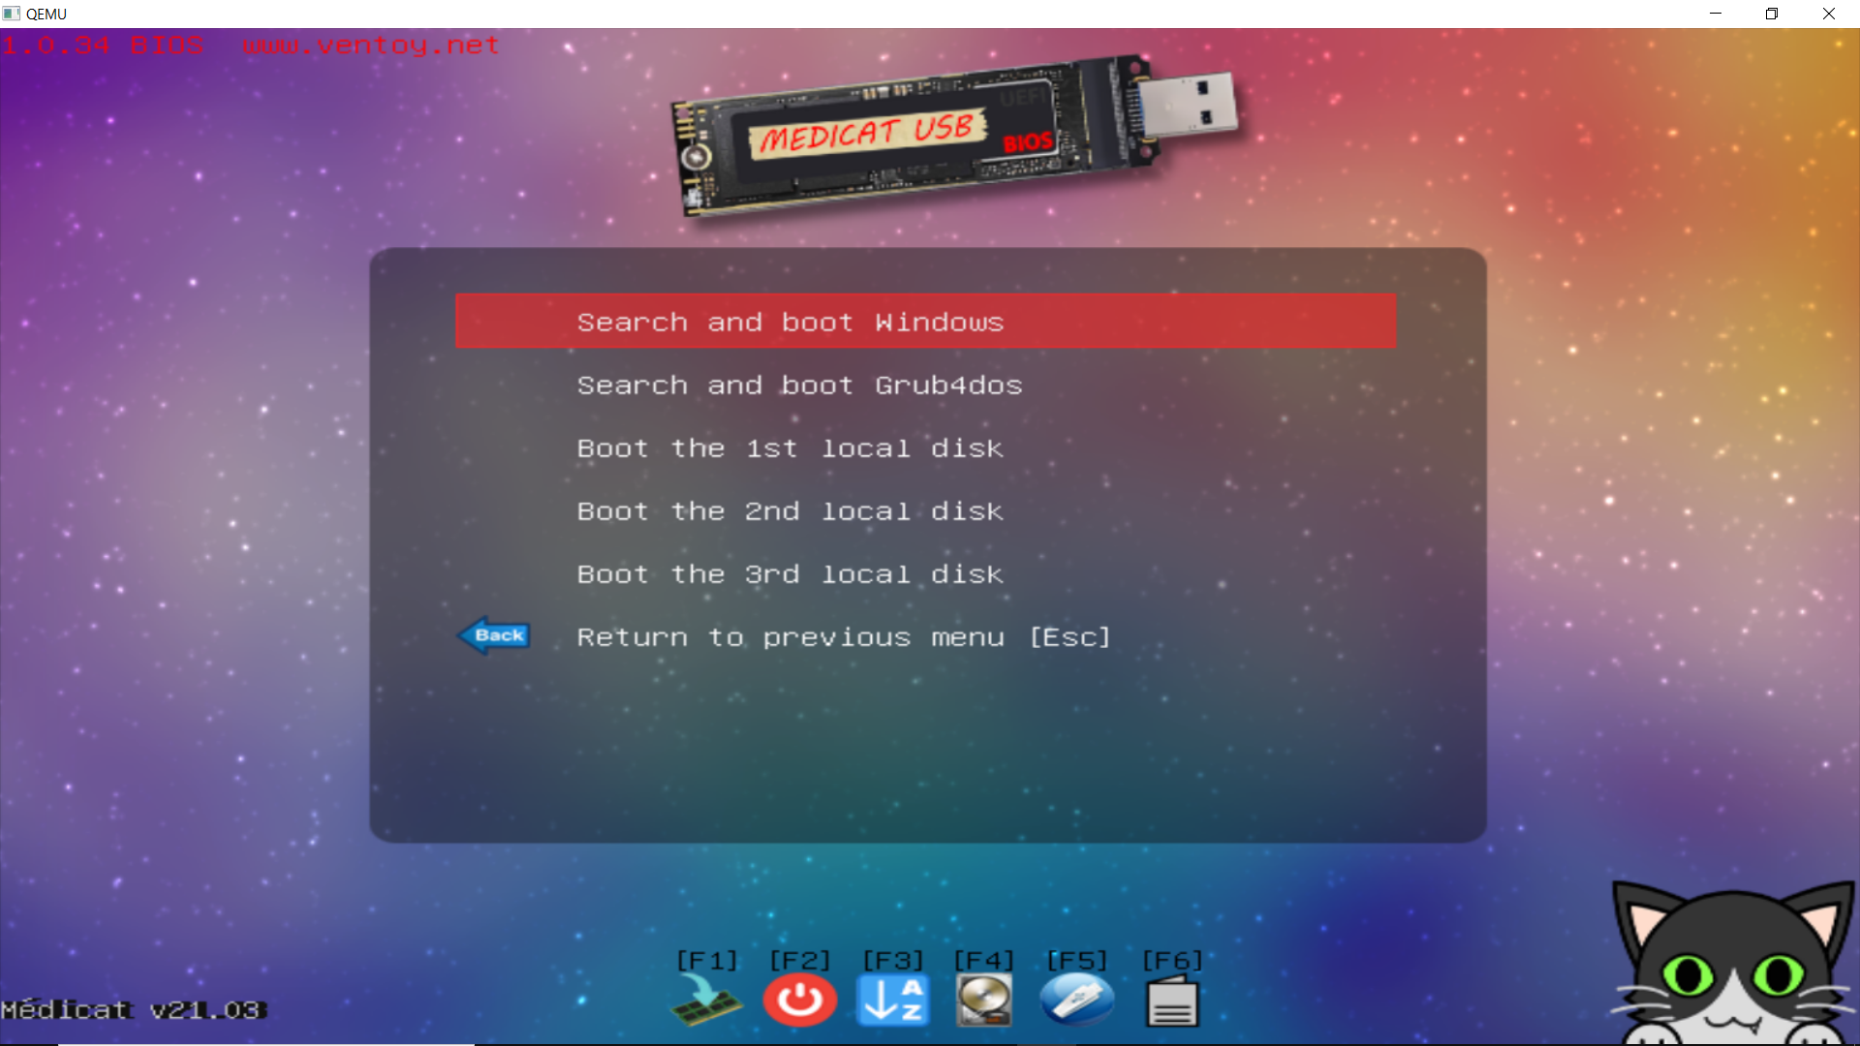Click the red F2 power icon

click(800, 1000)
